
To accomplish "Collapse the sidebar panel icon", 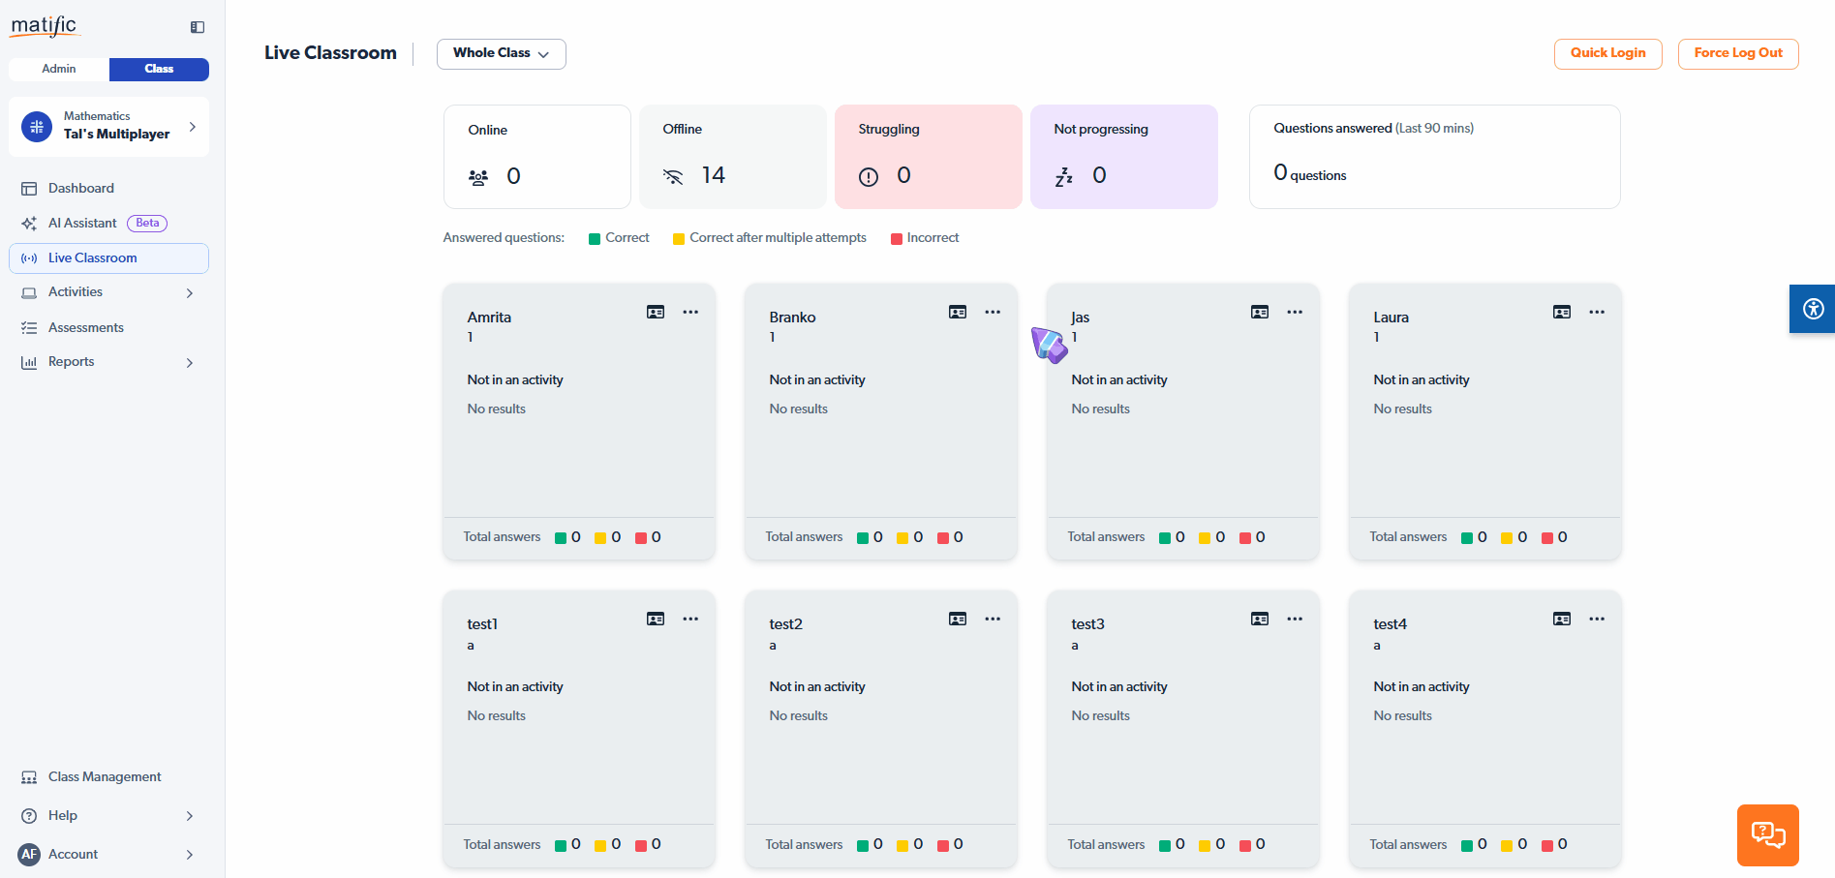I will click(198, 27).
